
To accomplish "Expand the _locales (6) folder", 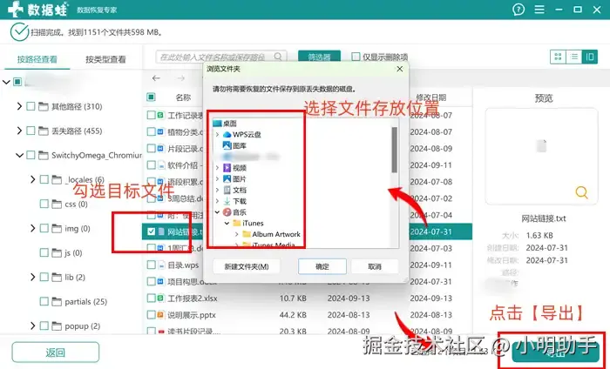I will coord(33,179).
